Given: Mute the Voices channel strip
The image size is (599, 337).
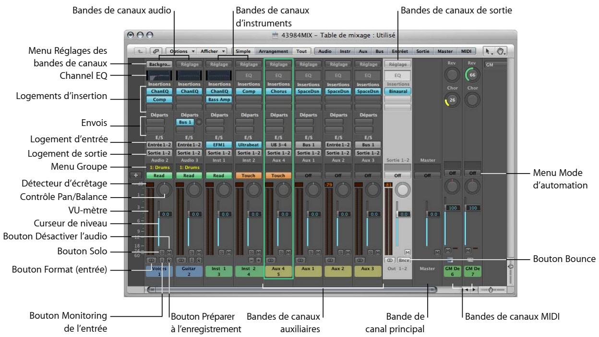Looking at the screenshot, I should coord(169,252).
